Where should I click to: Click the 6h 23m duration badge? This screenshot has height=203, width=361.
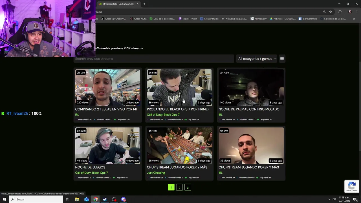[x=81, y=131]
